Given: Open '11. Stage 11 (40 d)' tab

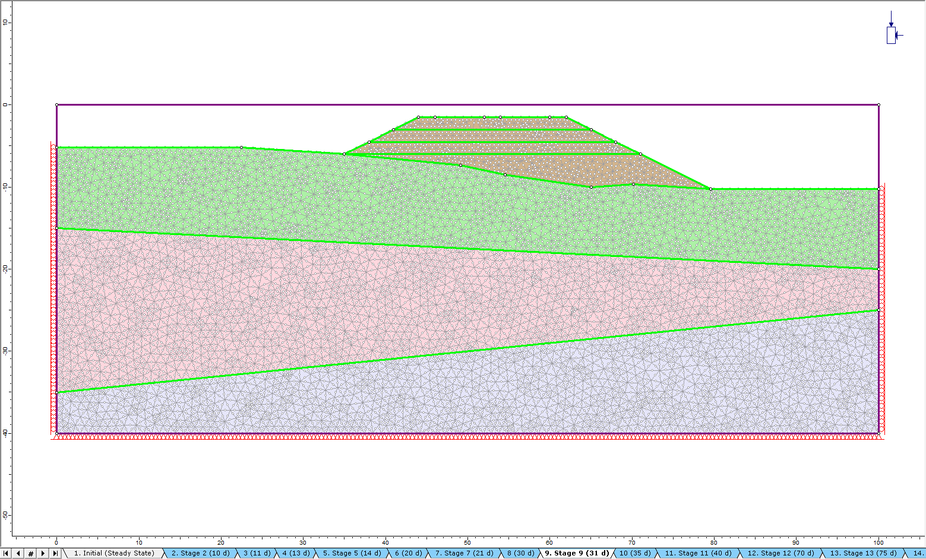Looking at the screenshot, I should [x=698, y=553].
